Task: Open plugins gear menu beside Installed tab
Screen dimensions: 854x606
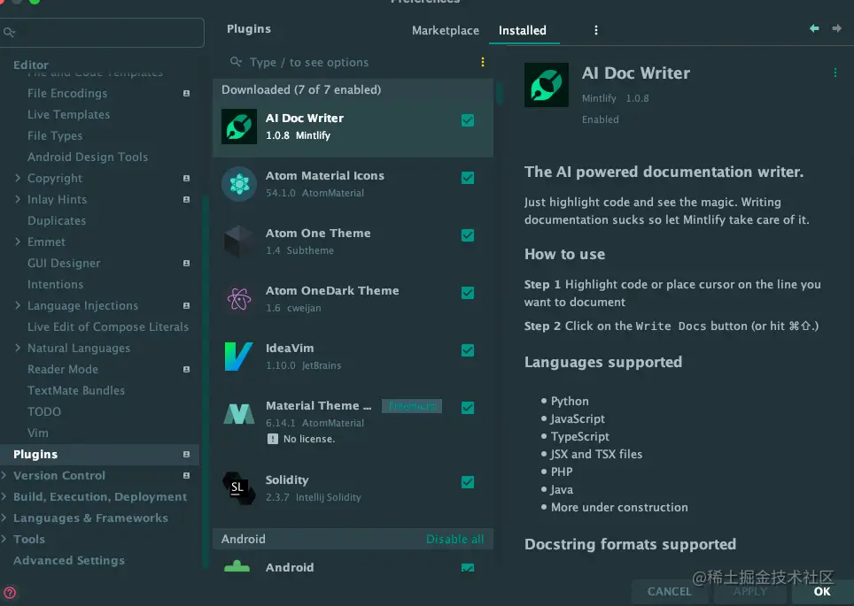Action: 596,30
